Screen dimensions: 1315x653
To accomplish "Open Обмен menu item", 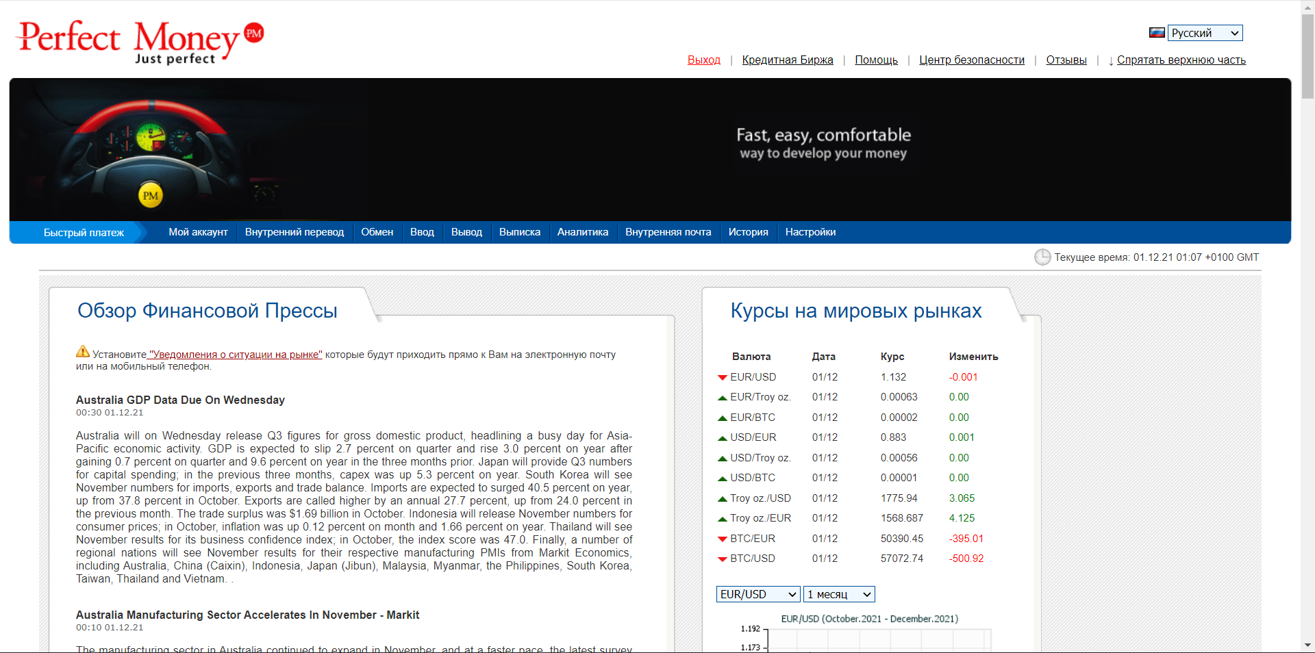I will click(377, 232).
